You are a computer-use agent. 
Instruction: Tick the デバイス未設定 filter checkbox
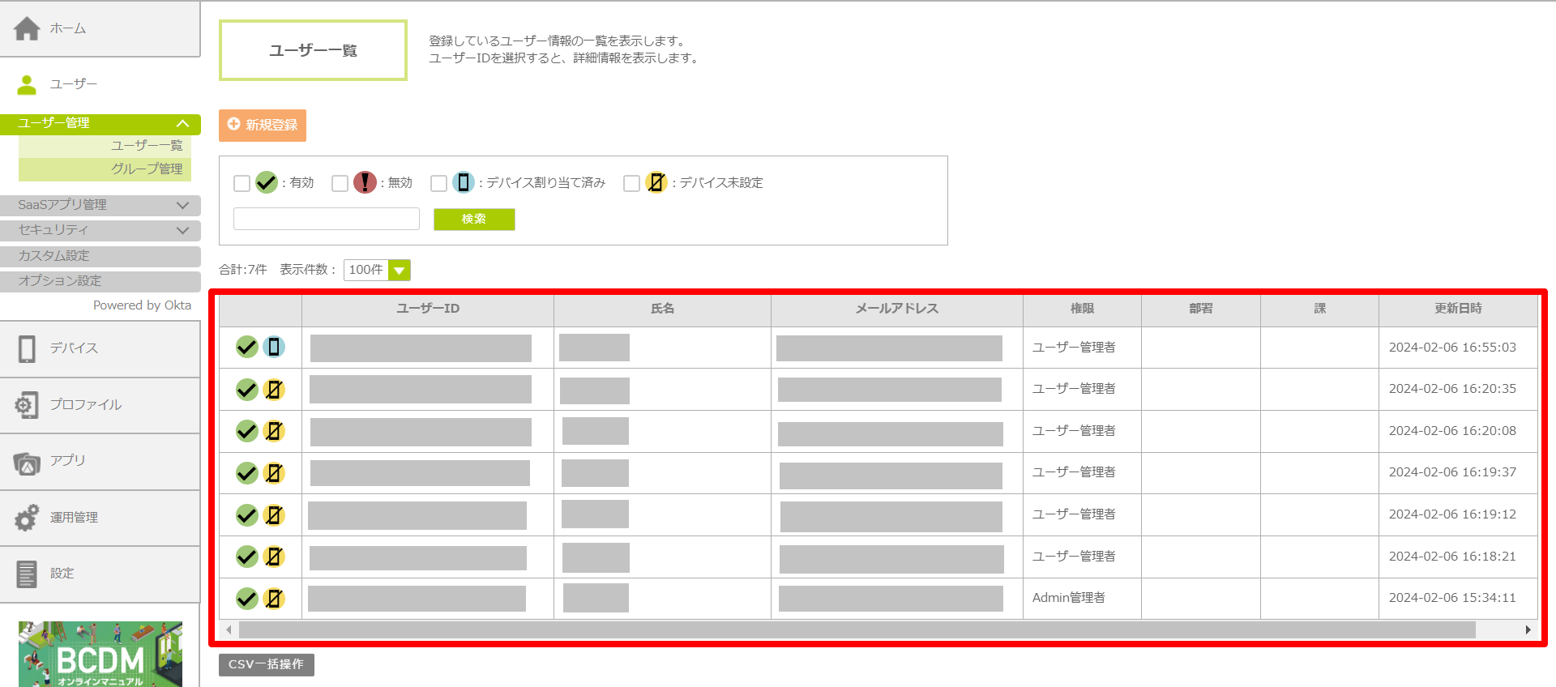[632, 183]
